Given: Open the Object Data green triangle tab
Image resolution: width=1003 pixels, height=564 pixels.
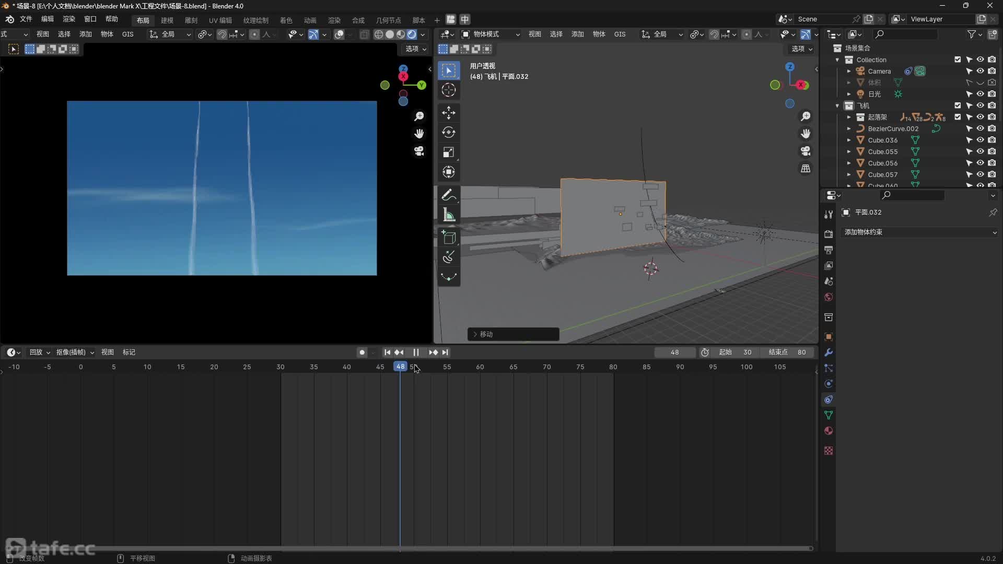Looking at the screenshot, I should [x=829, y=415].
